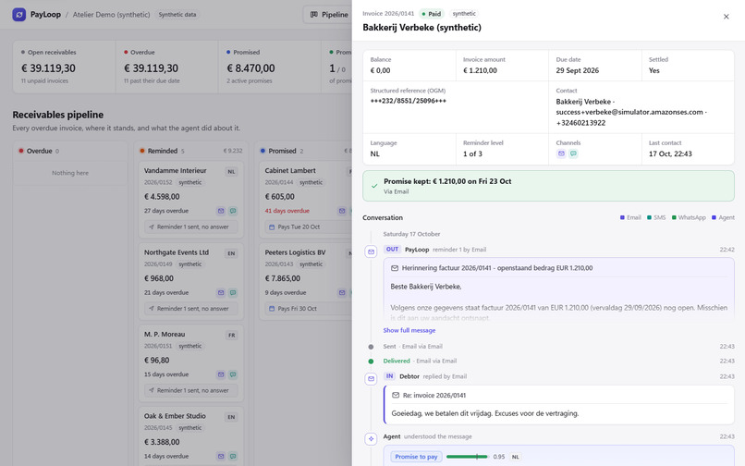Open the Vandamme Interieur invoice card
Screen dimensions: 745x466
coord(191,200)
